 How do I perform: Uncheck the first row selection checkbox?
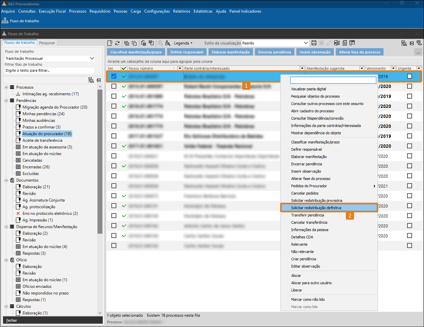pos(114,76)
